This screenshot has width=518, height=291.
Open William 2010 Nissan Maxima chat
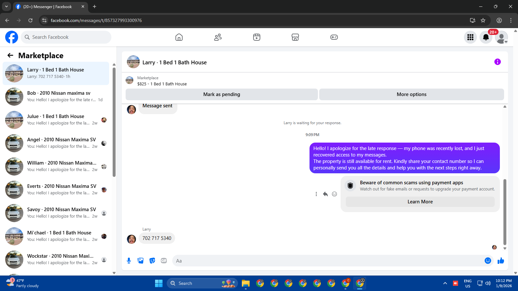pyautogui.click(x=56, y=167)
